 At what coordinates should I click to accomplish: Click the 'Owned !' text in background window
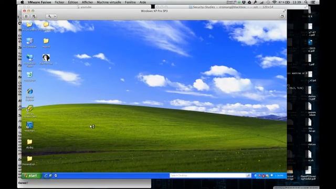point(23,183)
